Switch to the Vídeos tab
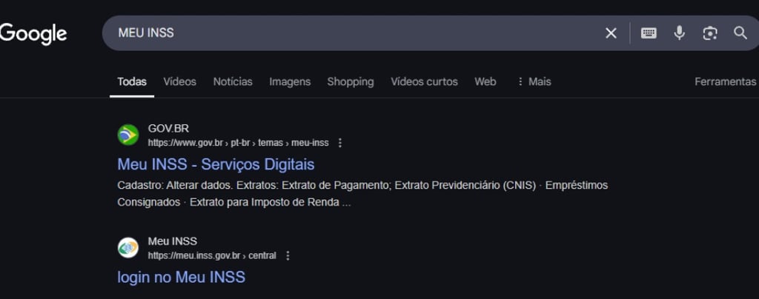The height and width of the screenshot is (299, 759). (x=179, y=81)
